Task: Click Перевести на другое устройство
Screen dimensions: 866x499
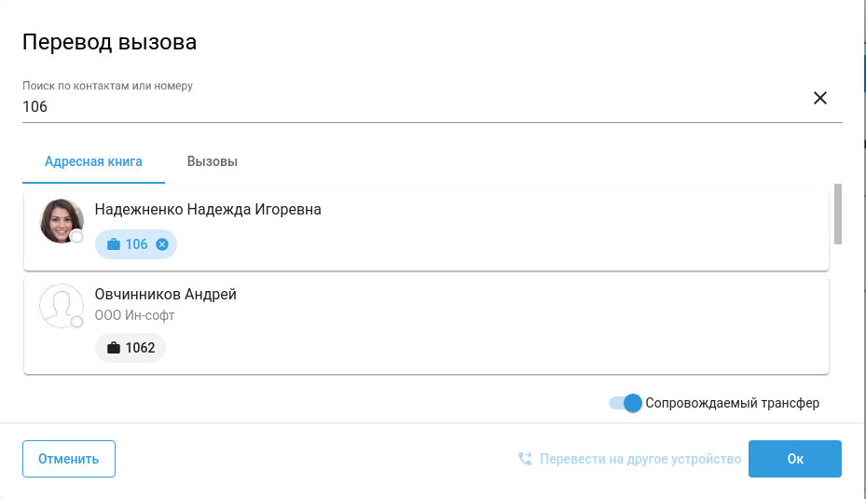Action: click(x=639, y=459)
